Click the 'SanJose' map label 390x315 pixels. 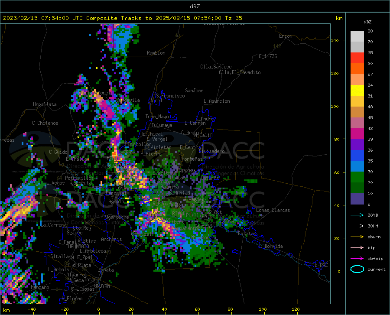(x=194, y=91)
